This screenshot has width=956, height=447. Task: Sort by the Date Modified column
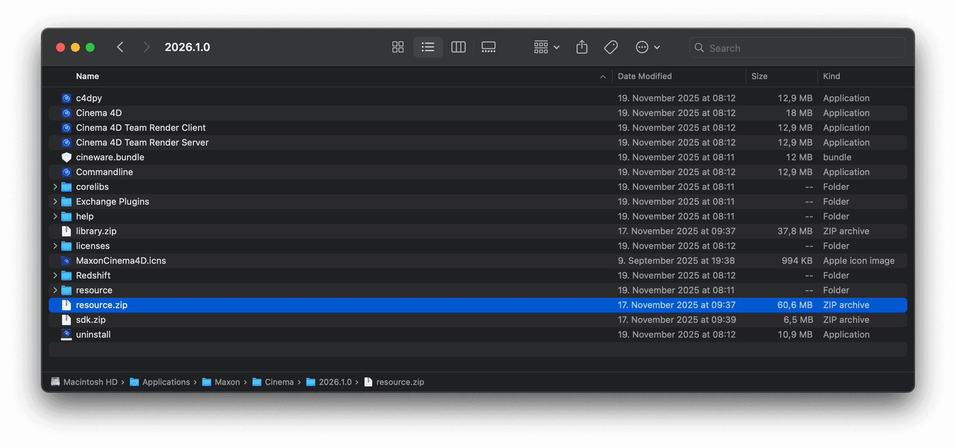[645, 76]
